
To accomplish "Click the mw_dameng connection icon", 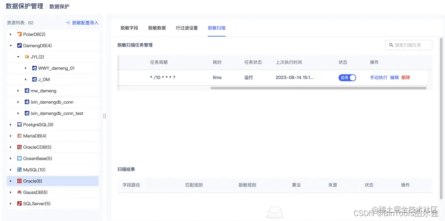I will coord(27,91).
